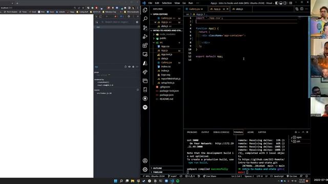
Task: Open the Extensions view
Action: pyautogui.click(x=145, y=45)
